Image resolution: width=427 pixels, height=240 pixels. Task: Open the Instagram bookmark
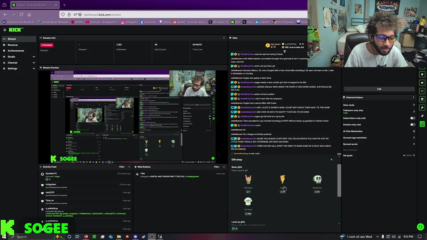[x=129, y=22]
